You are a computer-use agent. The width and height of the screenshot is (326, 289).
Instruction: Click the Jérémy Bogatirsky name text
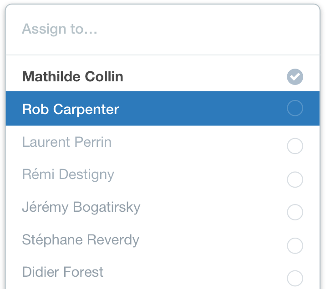coord(81,207)
